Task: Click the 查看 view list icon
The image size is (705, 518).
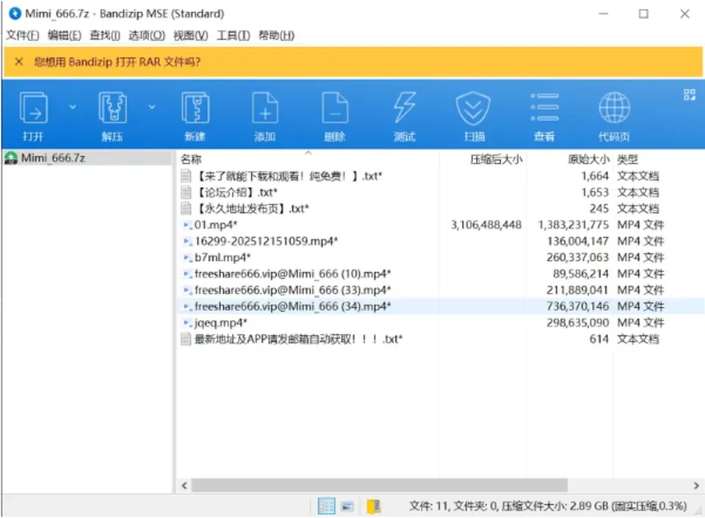Action: coord(544,108)
